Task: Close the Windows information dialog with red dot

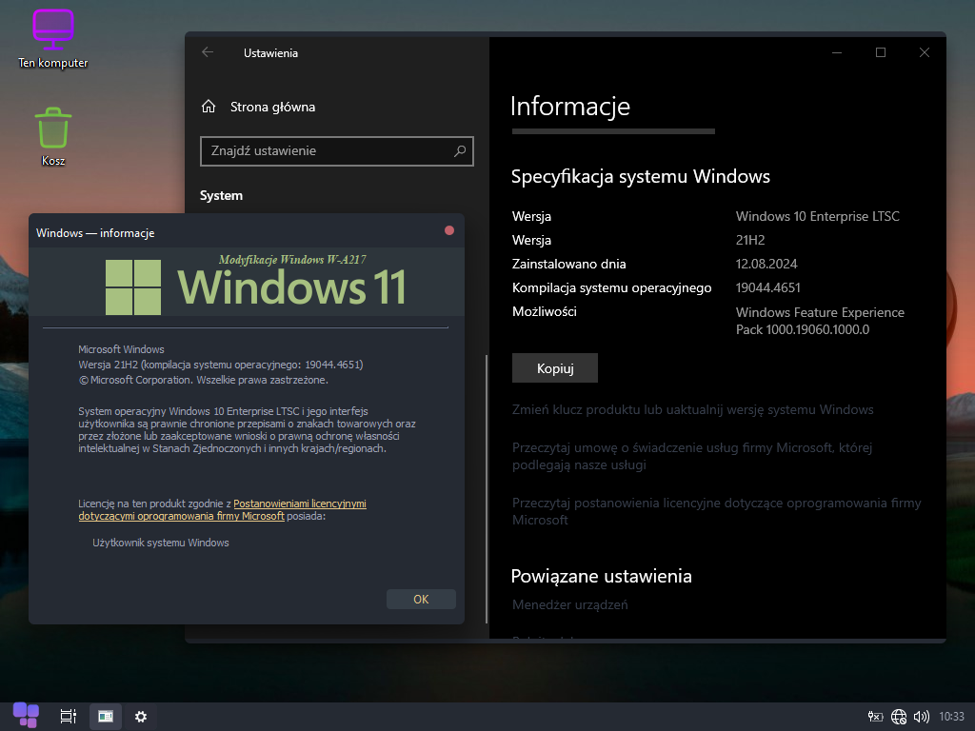Action: [x=449, y=231]
